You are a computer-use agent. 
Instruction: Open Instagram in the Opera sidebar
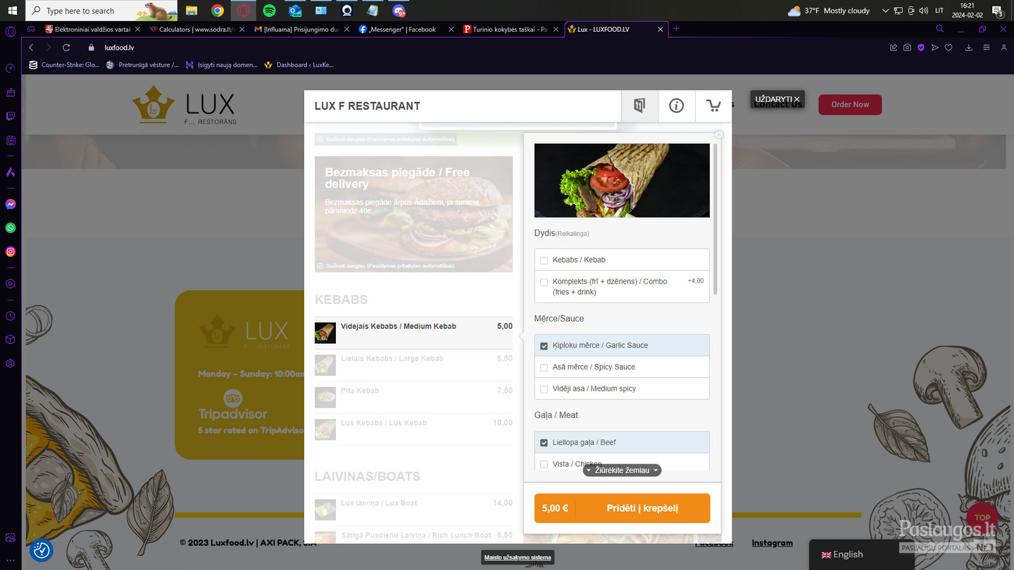point(11,251)
